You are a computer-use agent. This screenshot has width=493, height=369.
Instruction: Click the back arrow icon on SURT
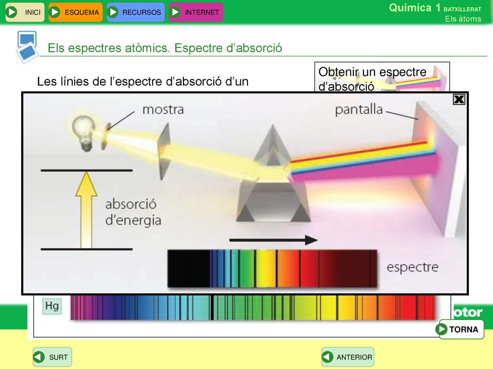click(39, 357)
